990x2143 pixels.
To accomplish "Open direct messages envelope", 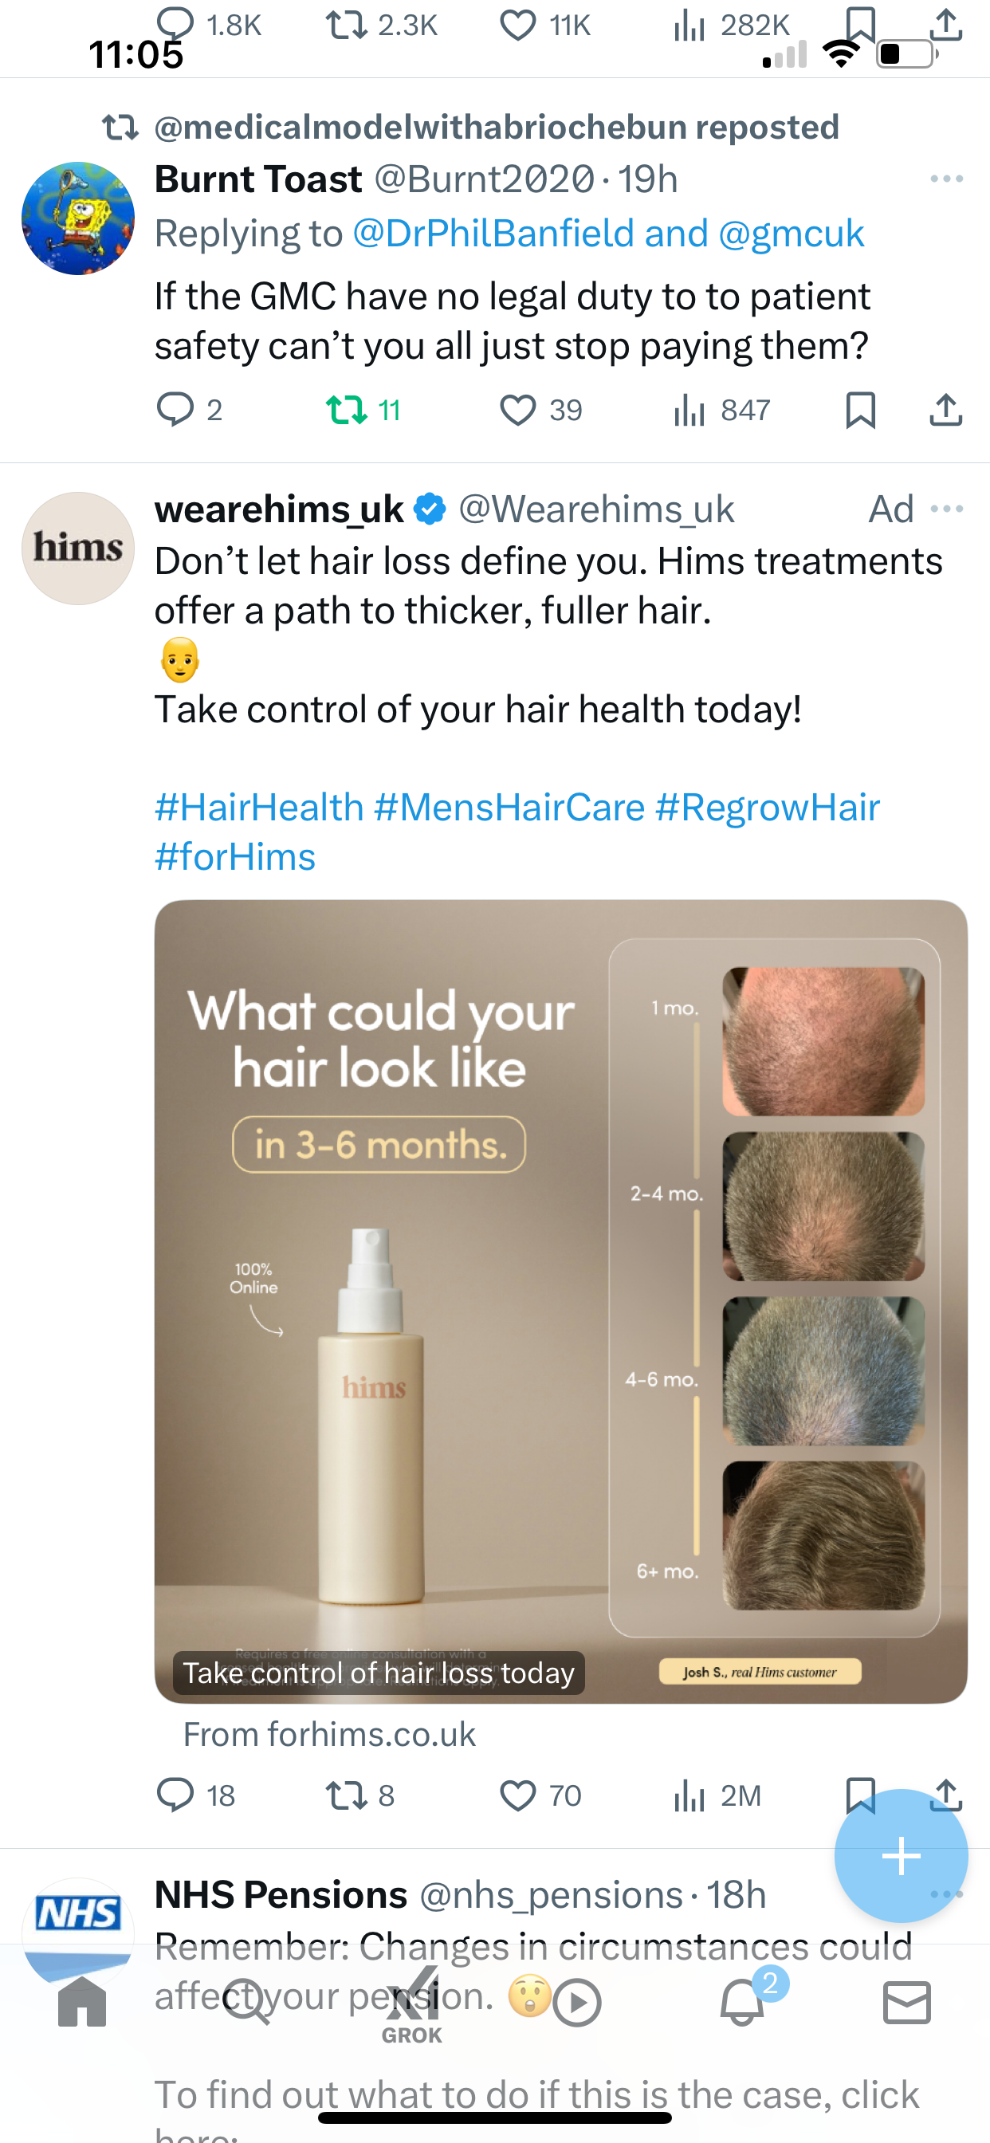I will click(907, 2002).
